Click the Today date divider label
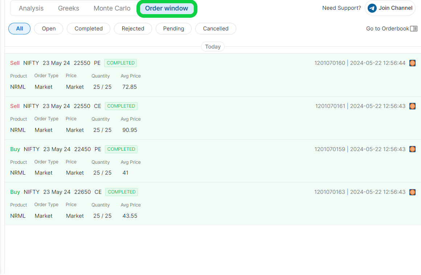 tap(213, 47)
